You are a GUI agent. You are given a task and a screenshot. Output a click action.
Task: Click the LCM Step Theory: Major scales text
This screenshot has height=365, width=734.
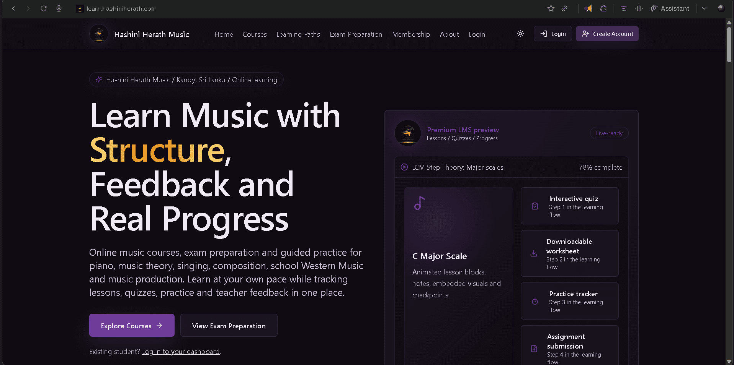click(x=458, y=167)
